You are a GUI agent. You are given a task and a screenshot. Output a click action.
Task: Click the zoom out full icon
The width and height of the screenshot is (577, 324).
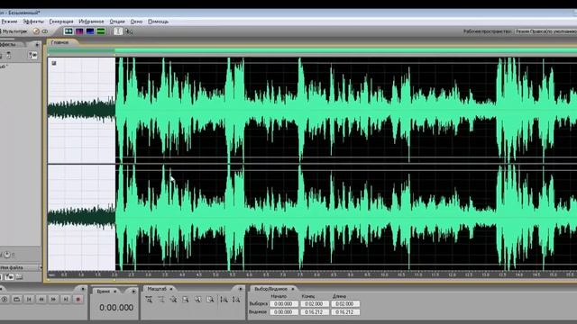click(x=173, y=300)
